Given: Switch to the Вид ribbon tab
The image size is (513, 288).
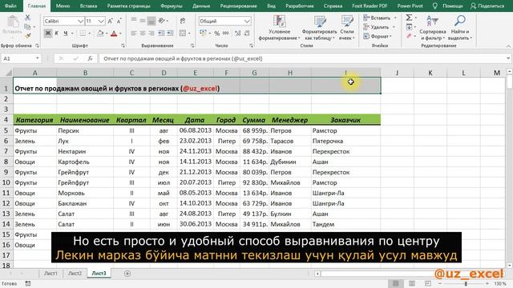Looking at the screenshot, I should click(271, 6).
